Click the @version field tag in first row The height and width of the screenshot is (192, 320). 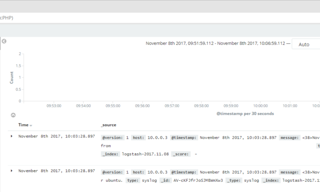click(113, 138)
